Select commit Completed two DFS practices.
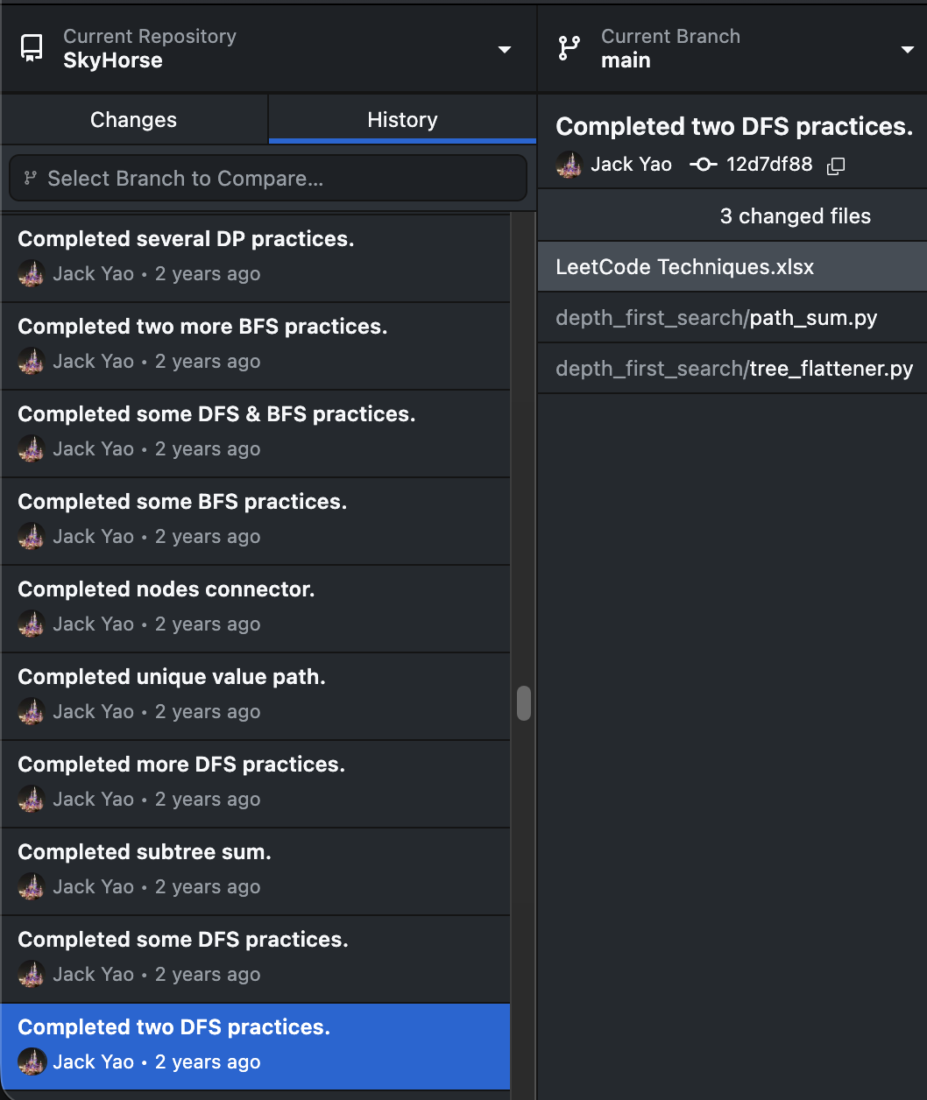 (x=255, y=1047)
